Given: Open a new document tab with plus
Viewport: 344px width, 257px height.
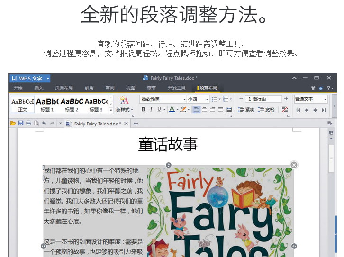Looking at the screenshot, I should (x=136, y=124).
